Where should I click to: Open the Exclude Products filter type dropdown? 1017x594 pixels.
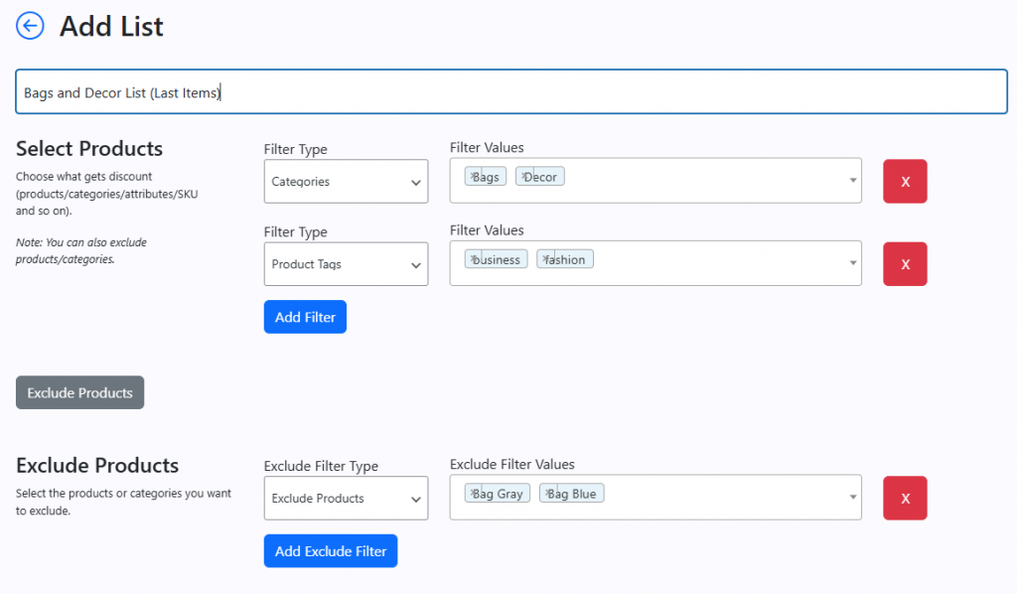[346, 499]
